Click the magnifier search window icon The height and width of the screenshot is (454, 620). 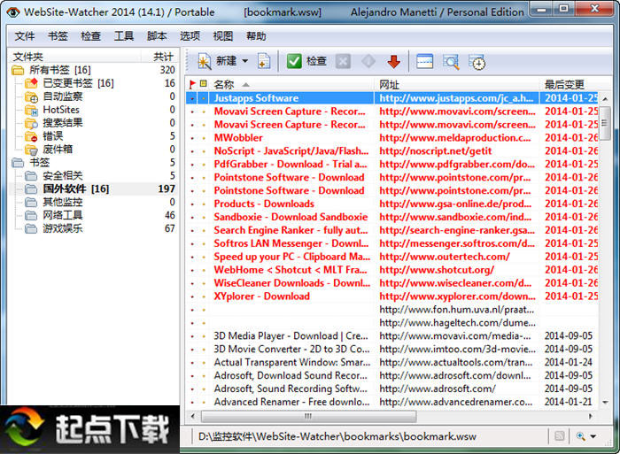451,62
